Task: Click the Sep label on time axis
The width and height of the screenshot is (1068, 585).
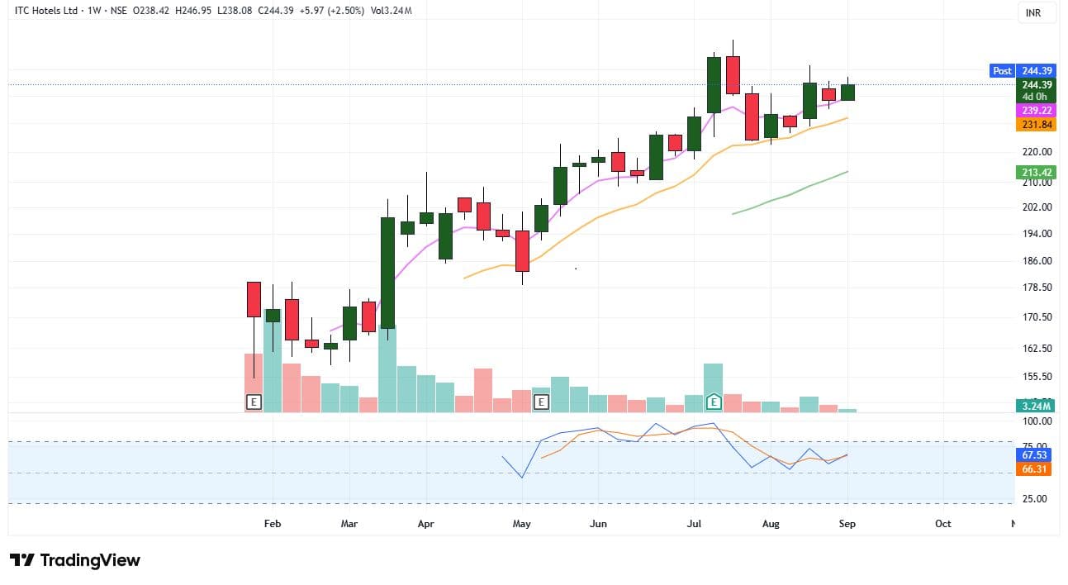Action: [848, 524]
